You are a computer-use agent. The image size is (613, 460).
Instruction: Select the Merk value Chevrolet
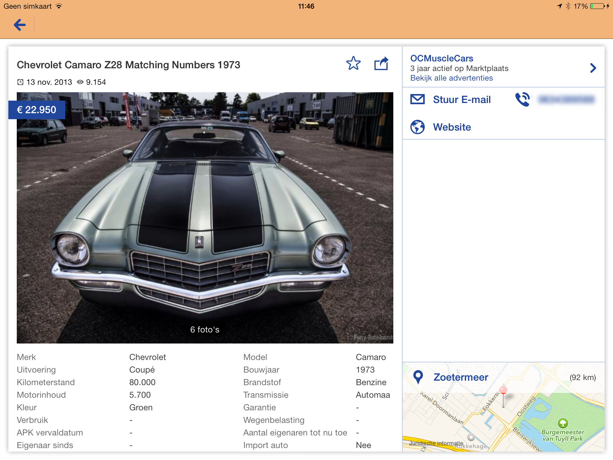click(148, 357)
